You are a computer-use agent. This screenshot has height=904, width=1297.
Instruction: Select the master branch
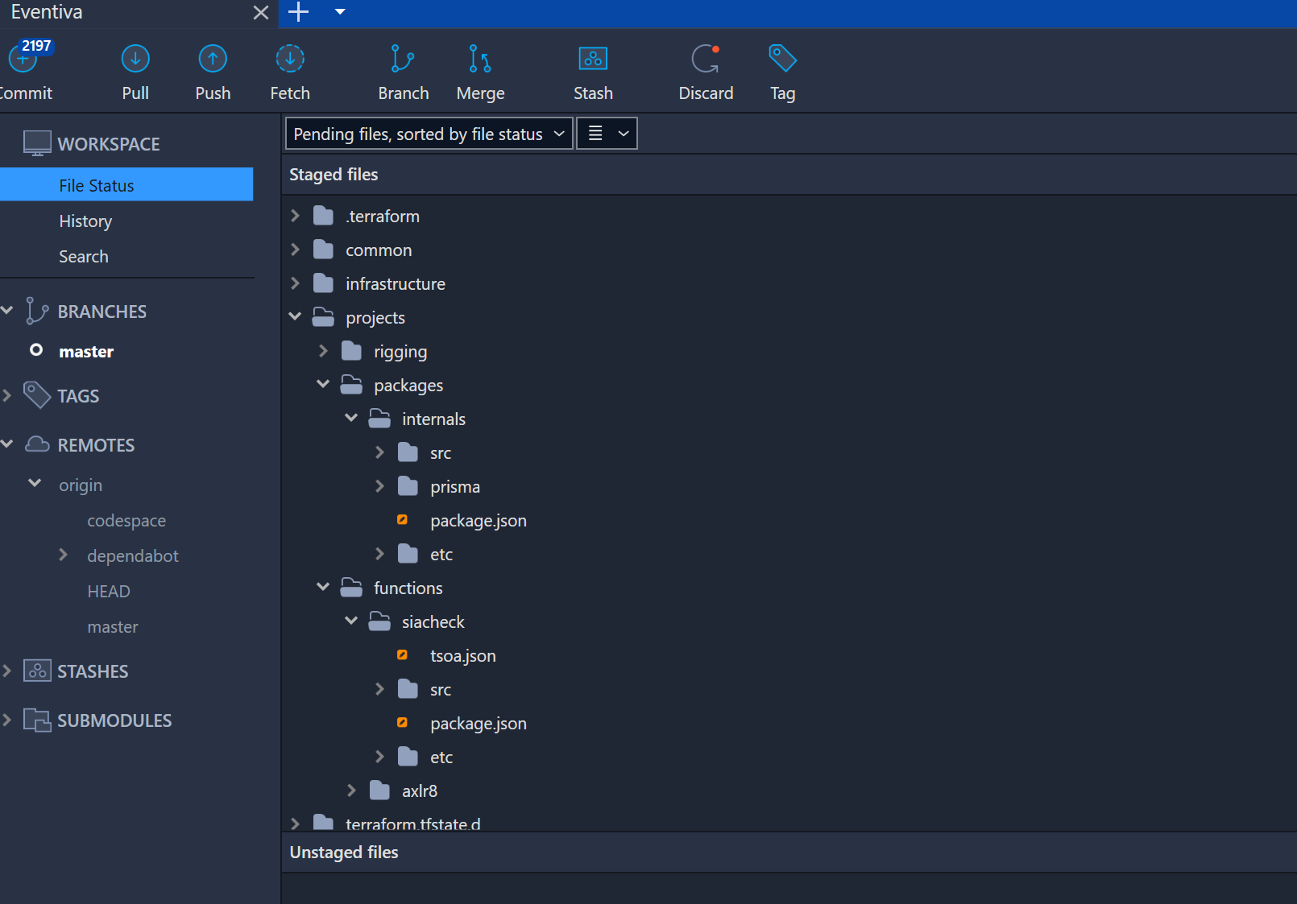[x=86, y=351]
